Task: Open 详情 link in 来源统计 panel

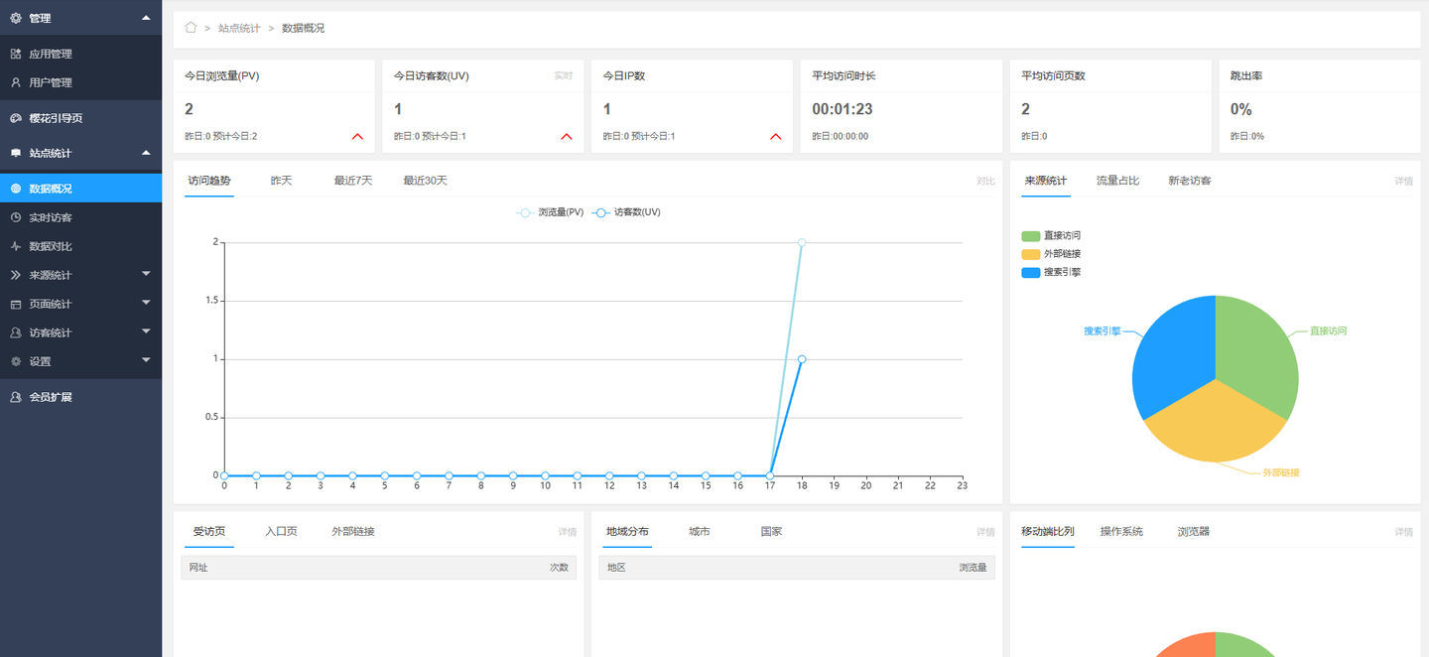Action: point(1403,182)
